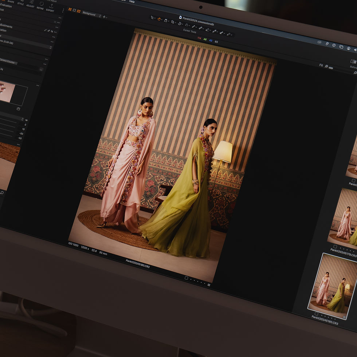Select the Annotations pencil tool
The image size is (357, 357).
228,34
